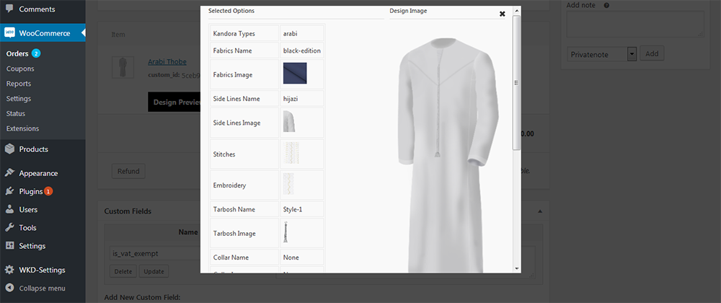
Task: Open WooCommerce Status page
Action: tap(16, 113)
